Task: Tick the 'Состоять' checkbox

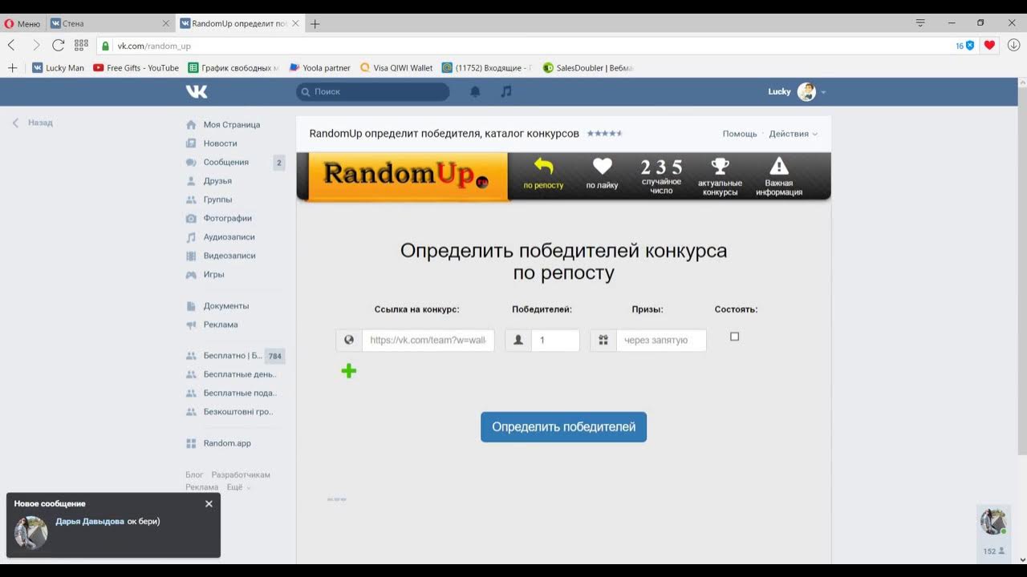Action: pos(734,337)
